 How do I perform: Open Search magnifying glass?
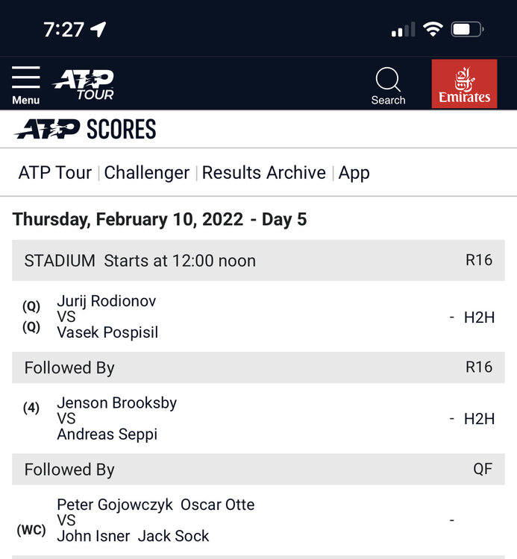pyautogui.click(x=388, y=84)
